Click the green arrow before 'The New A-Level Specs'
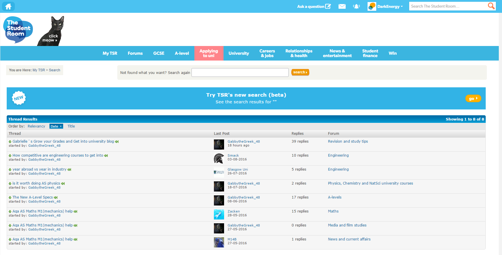Screen dimensions: 502x255 [10, 198]
